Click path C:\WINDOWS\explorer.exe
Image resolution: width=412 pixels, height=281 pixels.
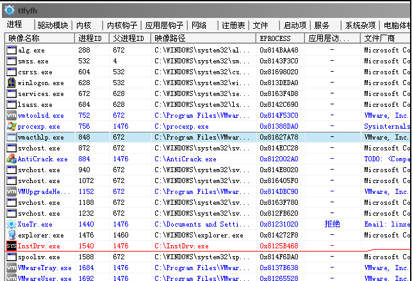point(199,236)
